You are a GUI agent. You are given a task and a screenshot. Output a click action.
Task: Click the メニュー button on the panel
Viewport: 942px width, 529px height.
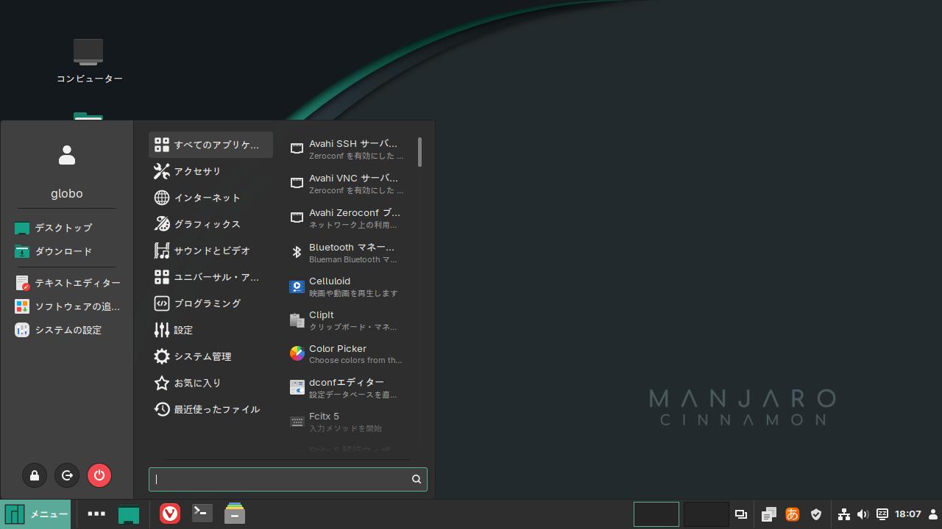[x=36, y=514]
